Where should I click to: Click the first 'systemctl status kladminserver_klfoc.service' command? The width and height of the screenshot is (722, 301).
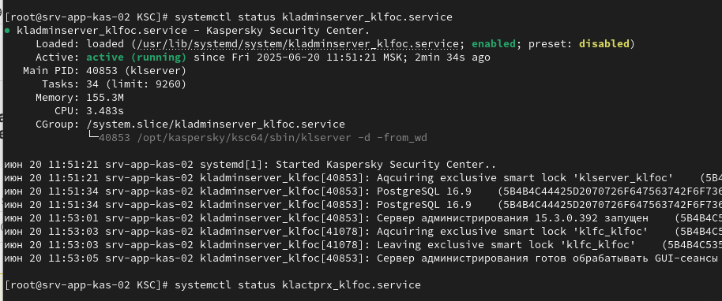click(x=314, y=17)
